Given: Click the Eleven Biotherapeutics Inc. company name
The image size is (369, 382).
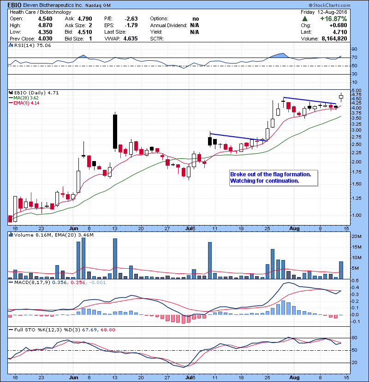Looking at the screenshot, I should click(53, 5).
